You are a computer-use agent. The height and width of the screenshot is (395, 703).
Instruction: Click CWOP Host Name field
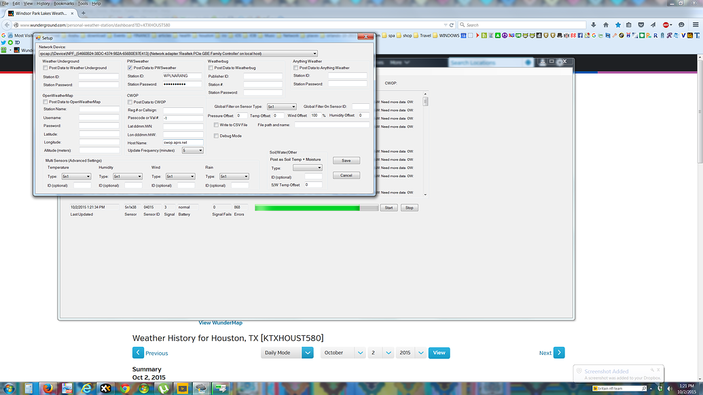click(x=183, y=143)
